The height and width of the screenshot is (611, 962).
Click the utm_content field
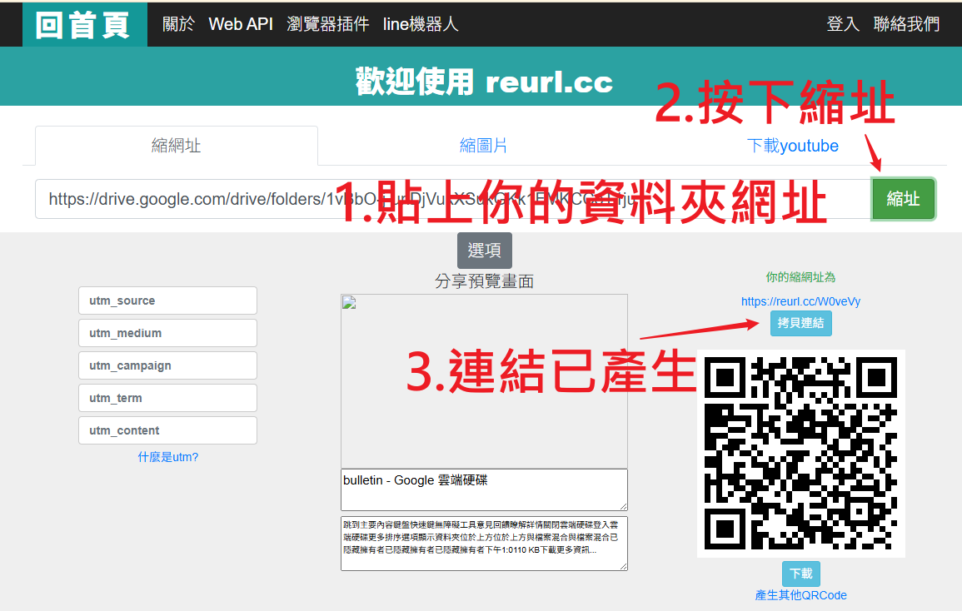point(167,430)
